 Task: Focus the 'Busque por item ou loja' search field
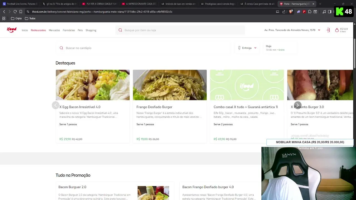click(x=180, y=30)
